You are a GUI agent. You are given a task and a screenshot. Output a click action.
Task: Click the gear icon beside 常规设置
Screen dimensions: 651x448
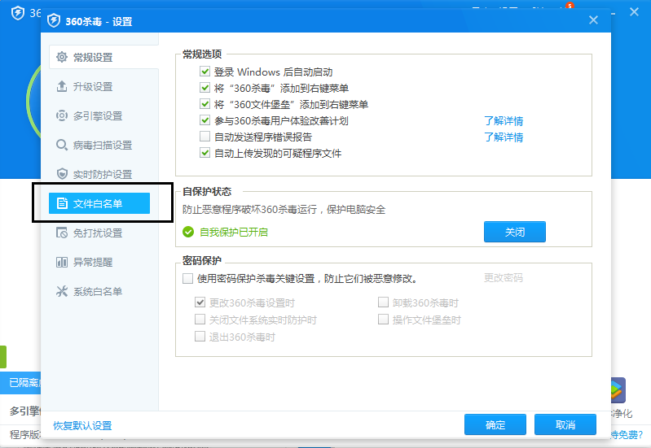click(x=61, y=57)
